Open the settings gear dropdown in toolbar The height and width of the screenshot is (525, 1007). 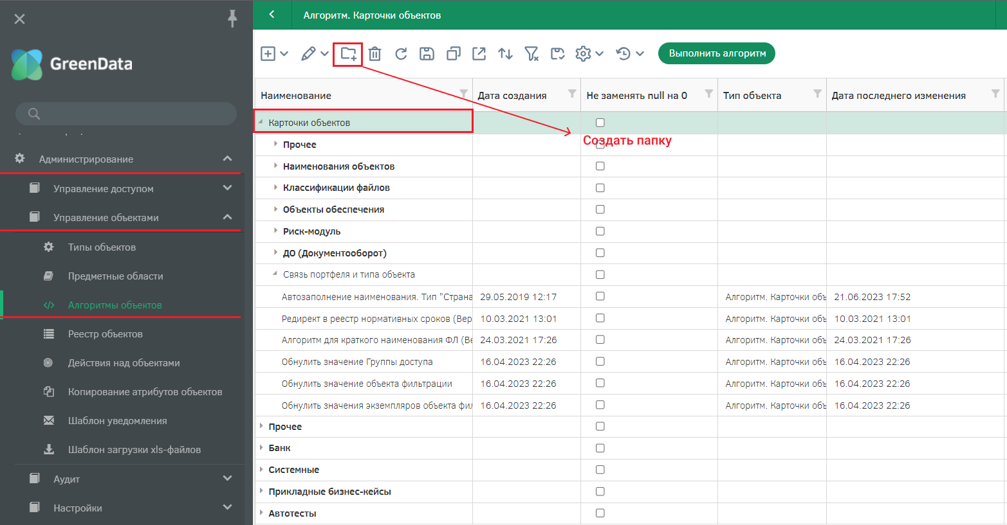pos(589,54)
